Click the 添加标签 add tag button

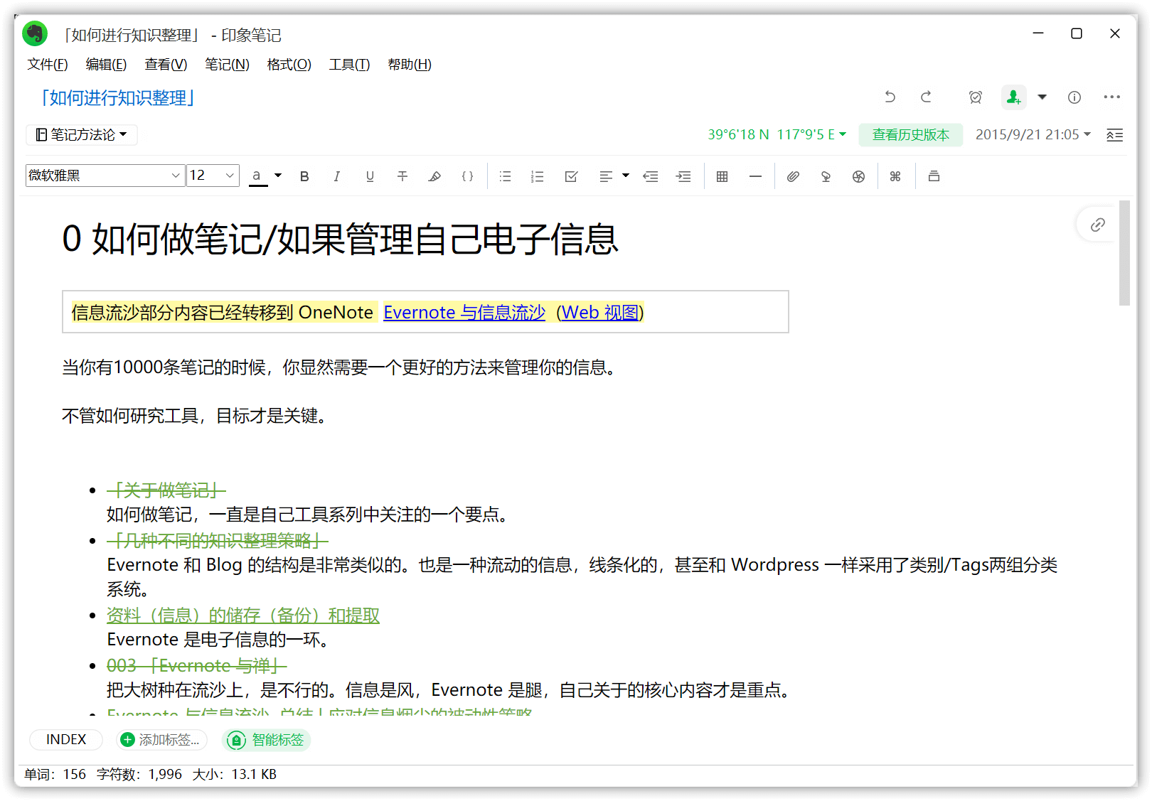[162, 740]
